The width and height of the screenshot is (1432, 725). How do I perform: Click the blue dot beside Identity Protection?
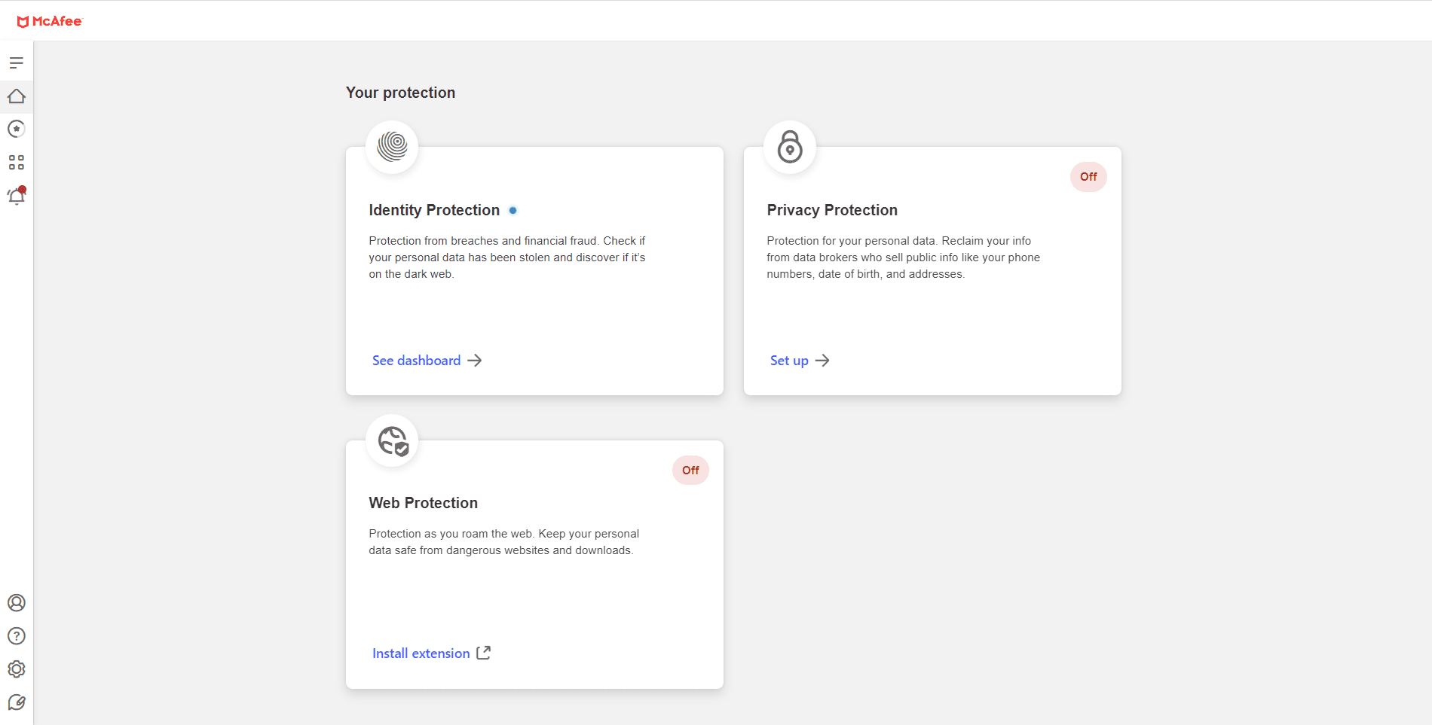513,210
